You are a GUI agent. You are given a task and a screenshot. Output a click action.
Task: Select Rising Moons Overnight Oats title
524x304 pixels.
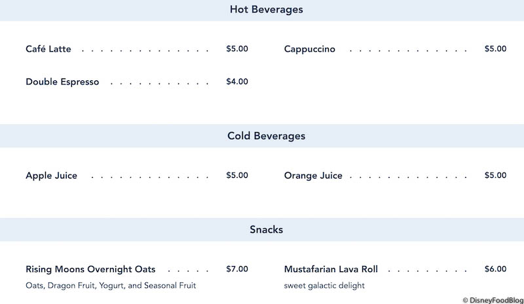point(90,269)
